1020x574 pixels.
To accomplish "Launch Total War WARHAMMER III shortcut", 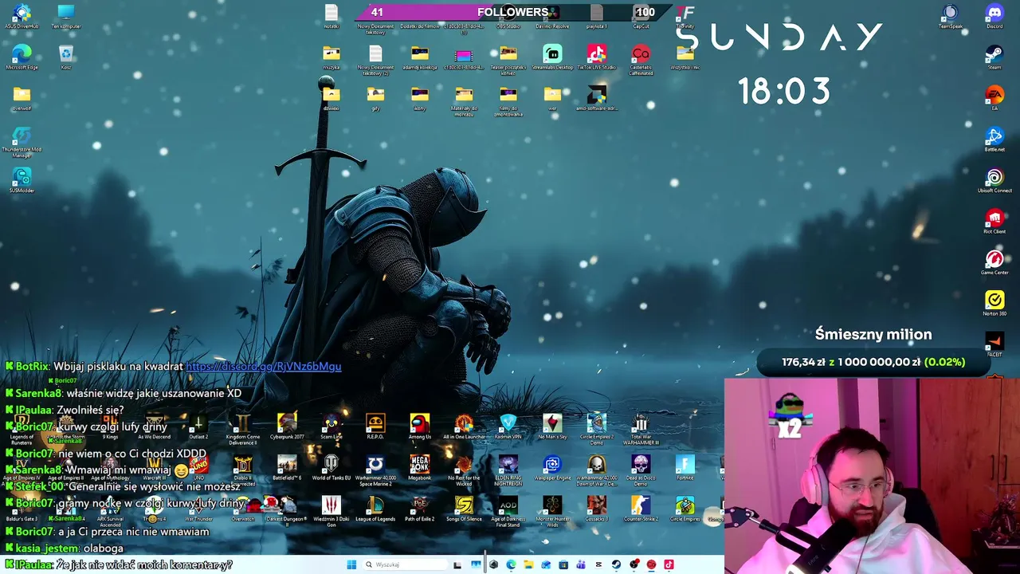I will [x=641, y=429].
